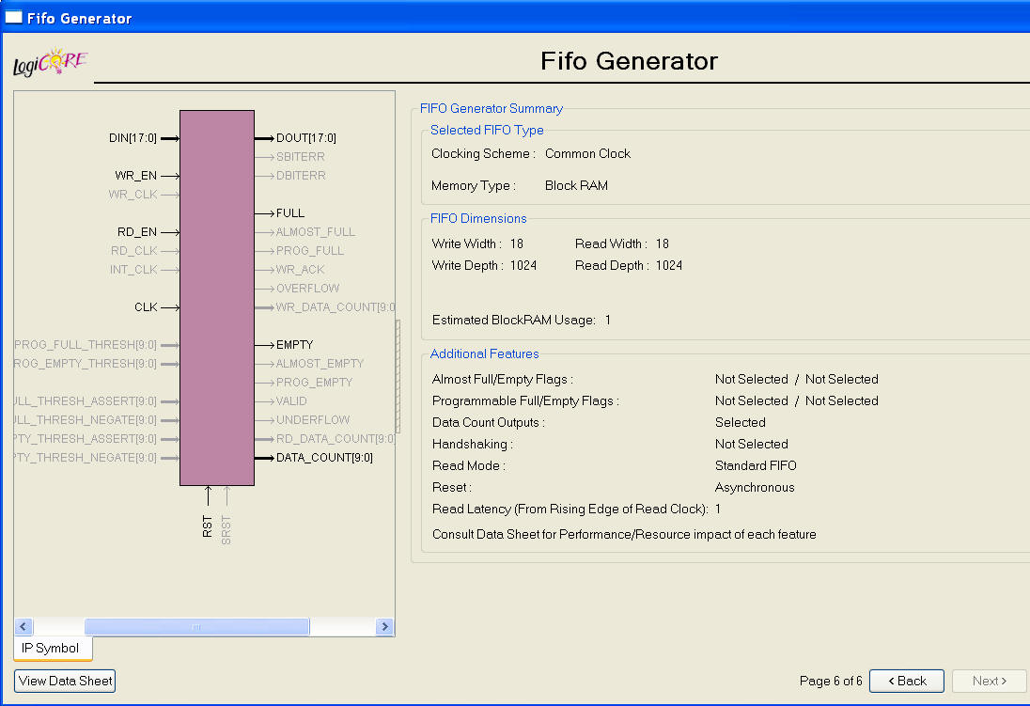Click the right arrow of symbol scrollbar
1030x706 pixels.
(385, 626)
